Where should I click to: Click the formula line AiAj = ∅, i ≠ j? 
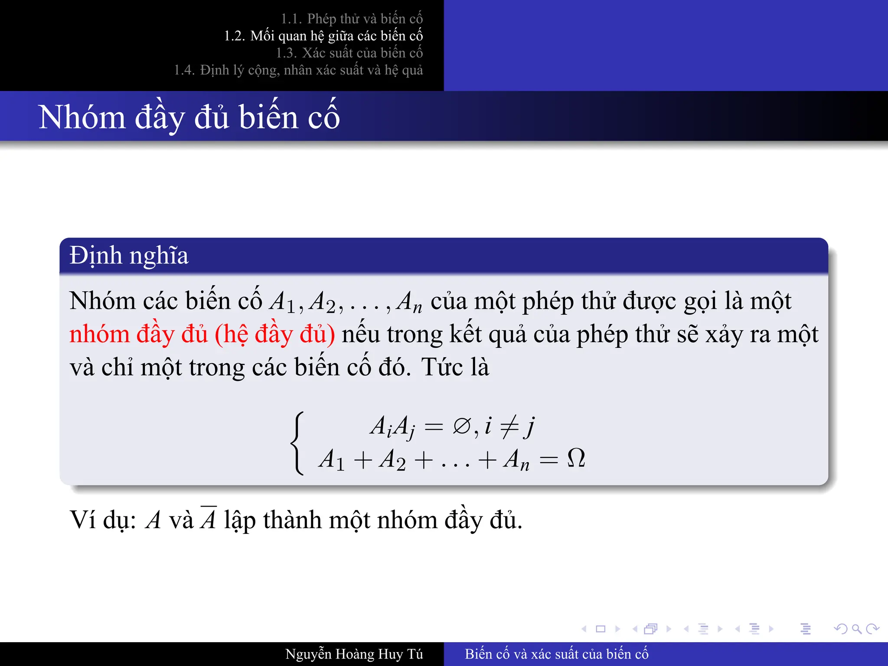pyautogui.click(x=452, y=427)
